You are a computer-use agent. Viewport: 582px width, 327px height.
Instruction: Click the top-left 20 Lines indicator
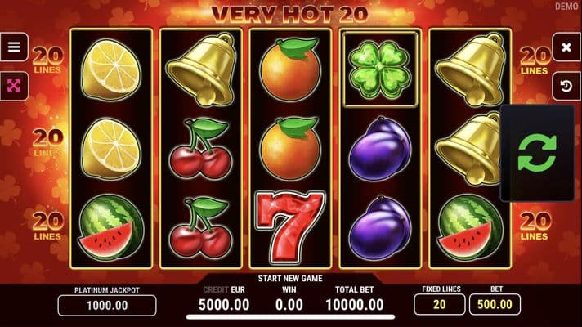tap(48, 60)
